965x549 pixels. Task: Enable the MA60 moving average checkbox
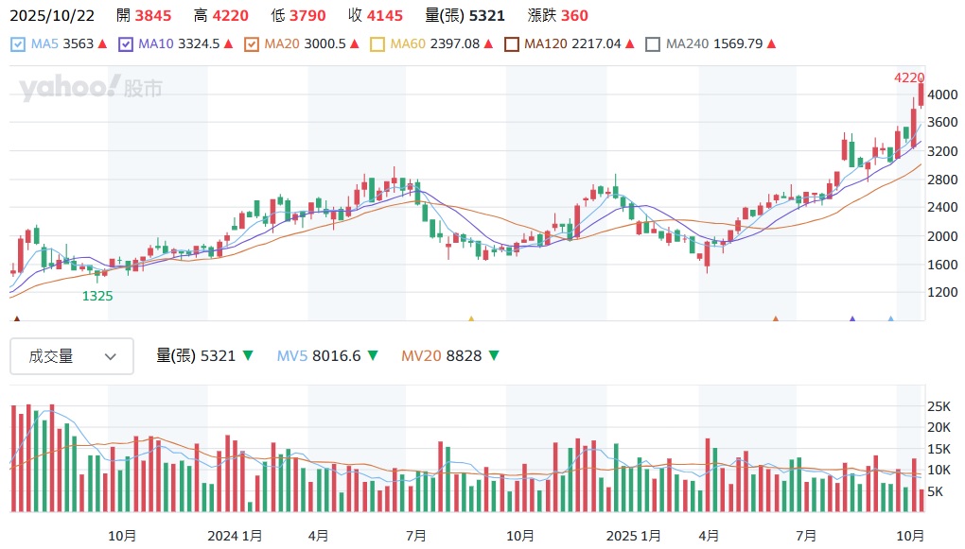[x=377, y=43]
